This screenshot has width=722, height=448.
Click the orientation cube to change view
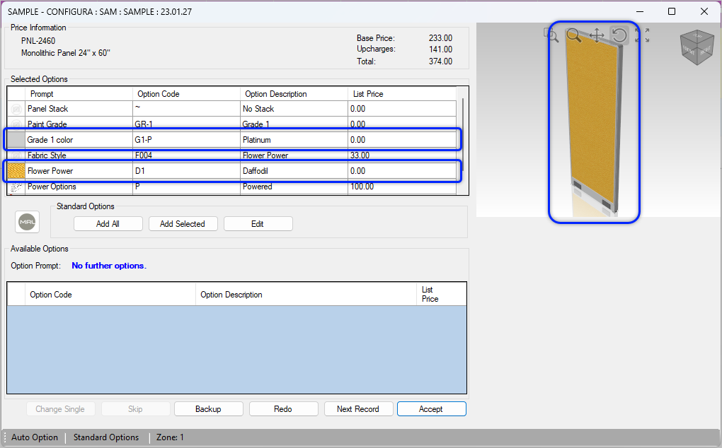(x=697, y=47)
